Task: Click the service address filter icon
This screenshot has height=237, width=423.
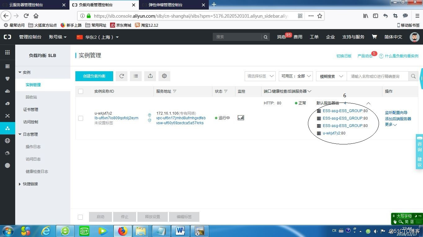Action: point(175,91)
